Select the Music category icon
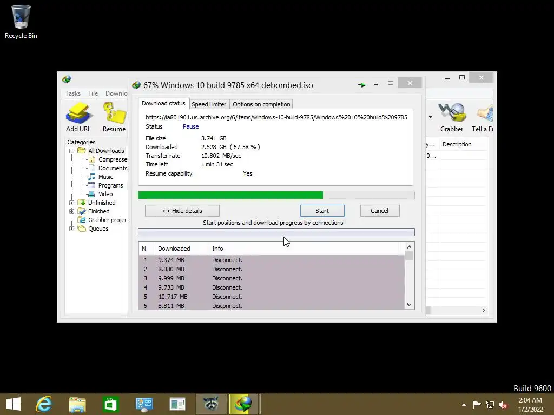This screenshot has height=415, width=554. 92,177
